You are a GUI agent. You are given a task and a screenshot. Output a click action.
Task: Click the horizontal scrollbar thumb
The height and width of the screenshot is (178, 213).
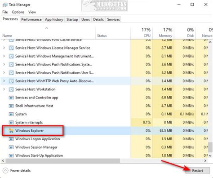click(x=63, y=160)
